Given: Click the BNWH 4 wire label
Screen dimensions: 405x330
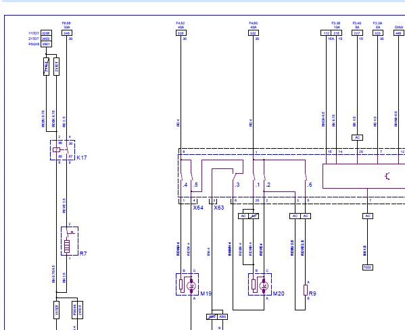Looking at the screenshot, I should click(x=230, y=249).
